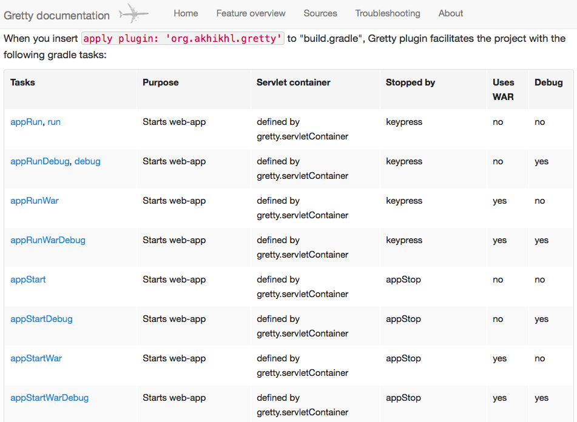Follow the appRun task link
This screenshot has width=577, height=422.
[26, 122]
